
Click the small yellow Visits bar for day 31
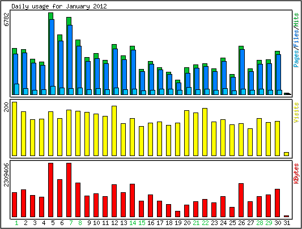point(286,154)
